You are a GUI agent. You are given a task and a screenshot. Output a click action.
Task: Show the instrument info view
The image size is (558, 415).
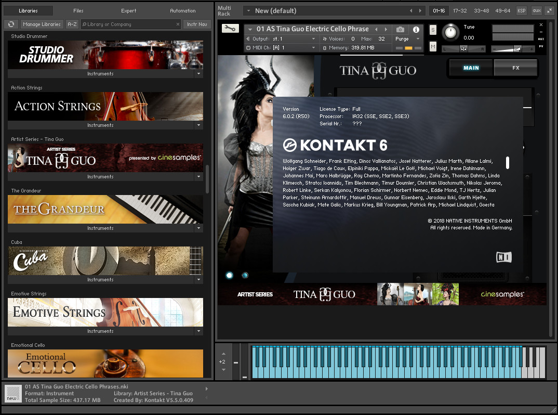416,30
